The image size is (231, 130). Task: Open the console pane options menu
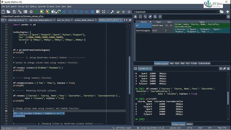(228, 69)
